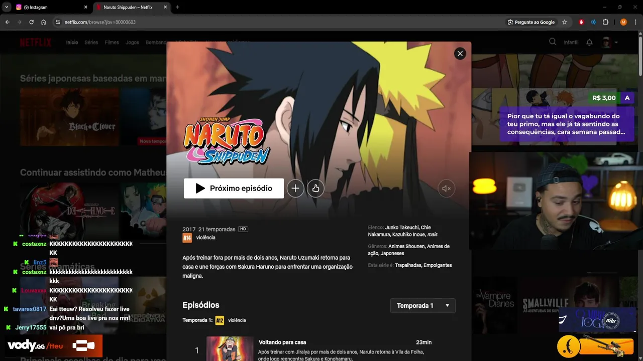Open the Death Note continue-watching thumbnail
Screen dimensions: 643x361
pos(69,211)
